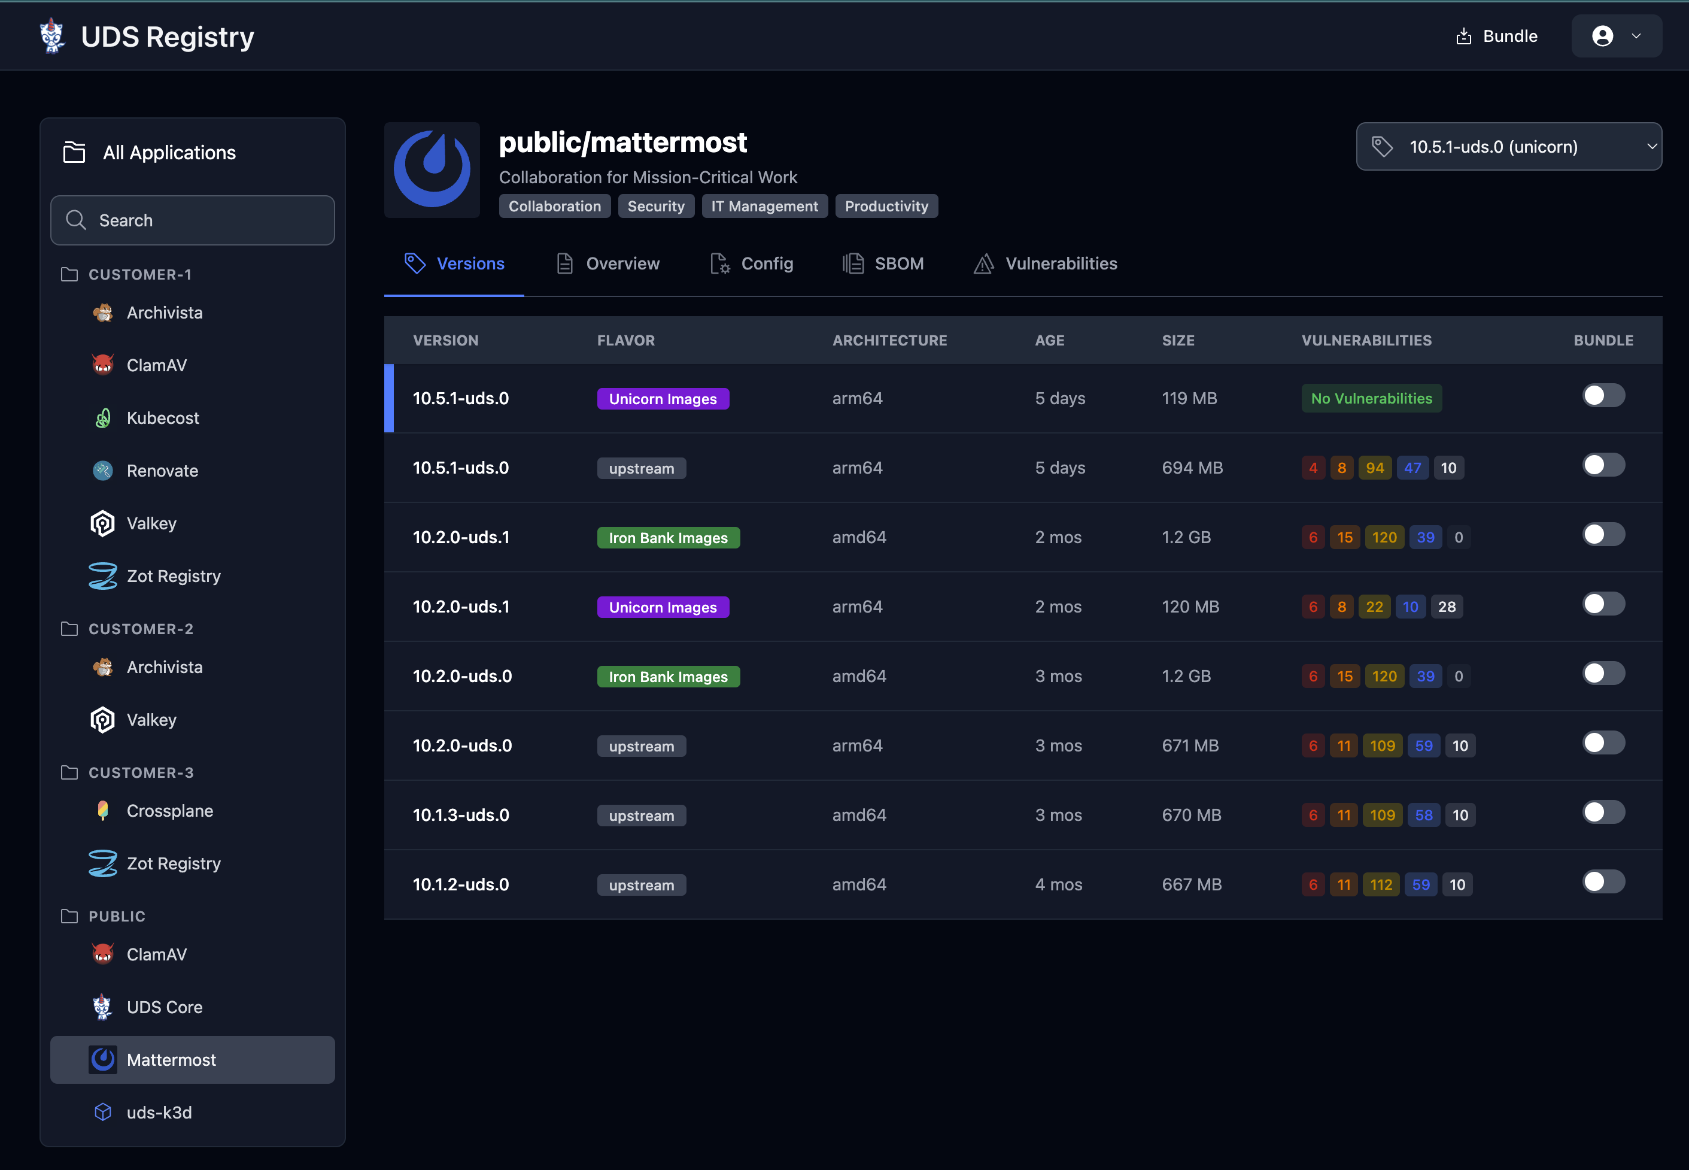Open the version selector dropdown
This screenshot has width=1689, height=1170.
click(1509, 147)
